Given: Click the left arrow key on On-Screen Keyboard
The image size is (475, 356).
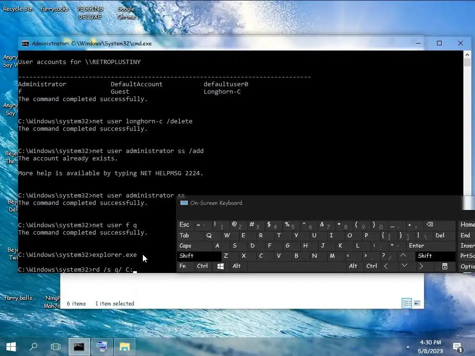Looking at the screenshot, I should pyautogui.click(x=386, y=266).
